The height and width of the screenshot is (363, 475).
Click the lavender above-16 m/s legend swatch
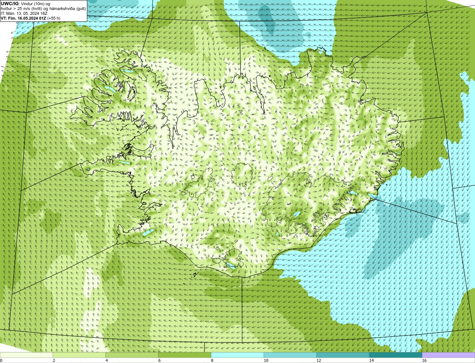coord(448,355)
